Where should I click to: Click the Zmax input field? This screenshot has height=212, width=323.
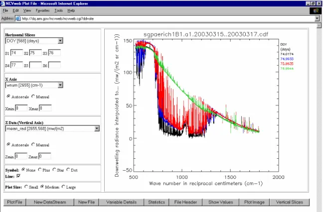pyautogui.click(x=45, y=156)
